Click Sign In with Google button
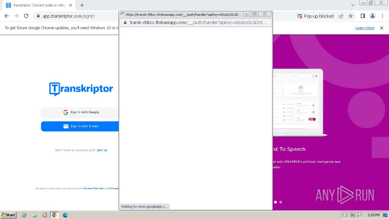The width and height of the screenshot is (389, 219). [x=80, y=112]
